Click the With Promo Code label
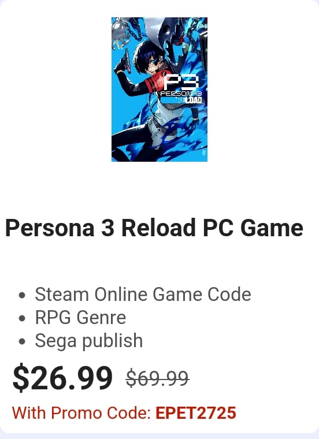Image resolution: width=319 pixels, height=439 pixels. (x=81, y=412)
